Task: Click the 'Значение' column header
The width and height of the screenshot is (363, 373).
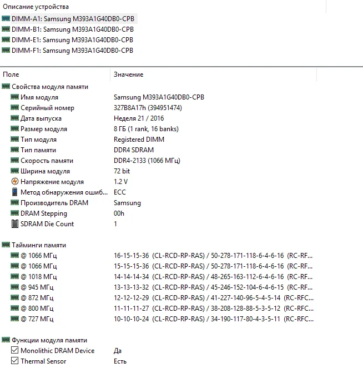Action: point(129,74)
